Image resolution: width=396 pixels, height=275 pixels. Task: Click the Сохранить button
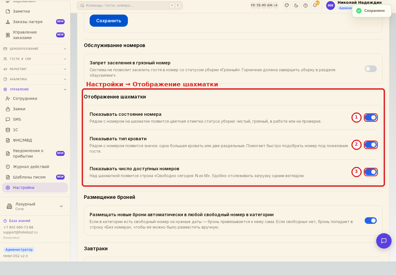(x=109, y=21)
